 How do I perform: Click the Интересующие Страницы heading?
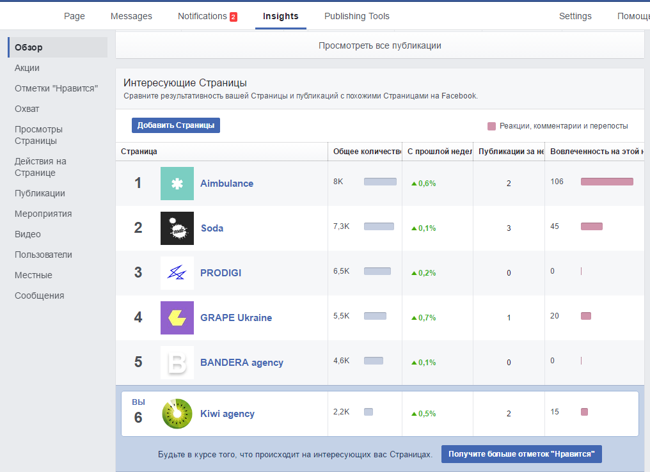[x=185, y=83]
